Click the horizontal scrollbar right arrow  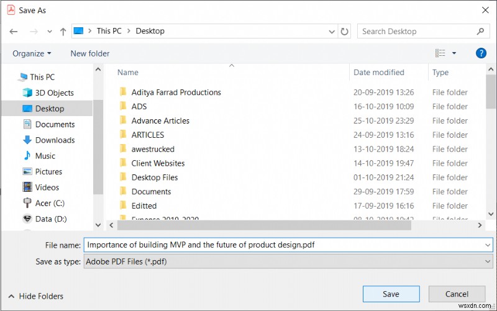click(x=480, y=225)
